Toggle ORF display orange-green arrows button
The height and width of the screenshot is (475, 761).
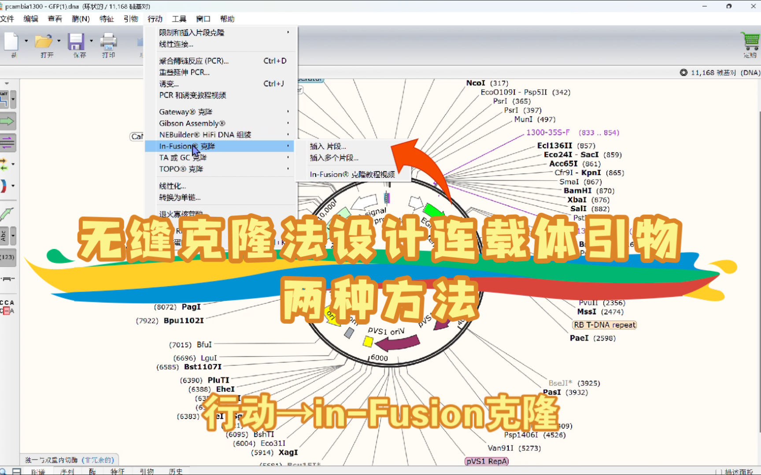pos(4,164)
